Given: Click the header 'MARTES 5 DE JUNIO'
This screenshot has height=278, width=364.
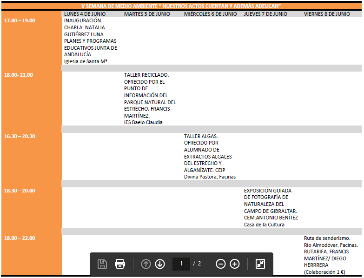Looking at the screenshot, I should pos(147,14).
